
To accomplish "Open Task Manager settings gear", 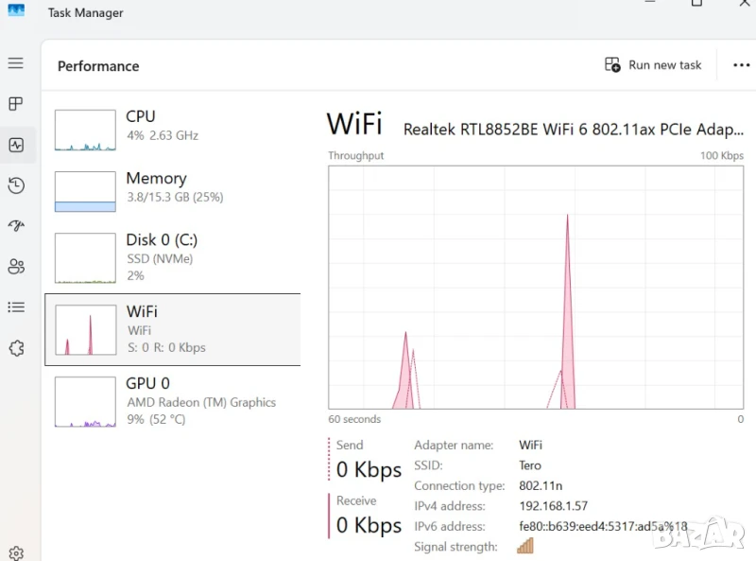I will 16,553.
